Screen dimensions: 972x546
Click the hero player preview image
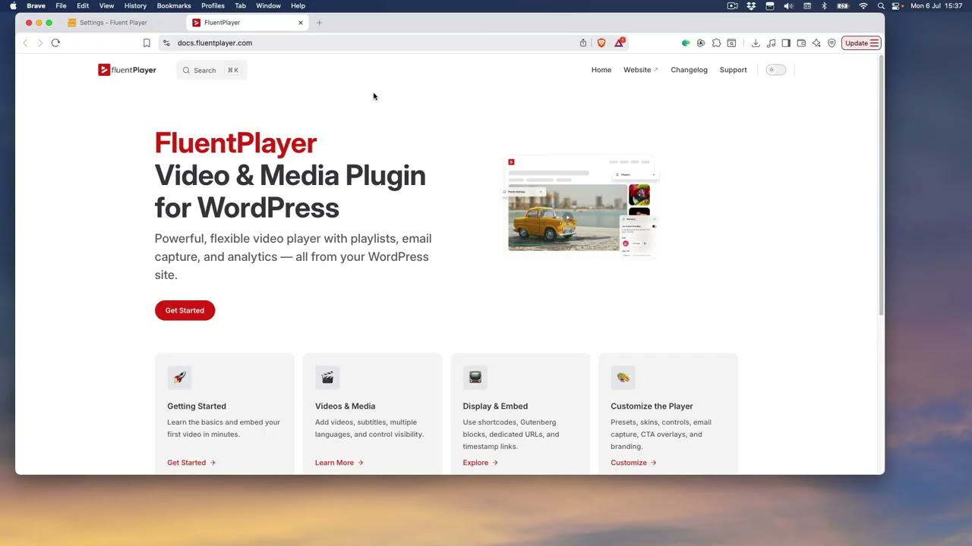coord(581,207)
